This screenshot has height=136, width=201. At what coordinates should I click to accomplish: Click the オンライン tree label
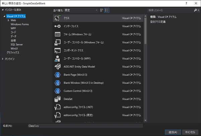pyautogui.click(x=10, y=59)
